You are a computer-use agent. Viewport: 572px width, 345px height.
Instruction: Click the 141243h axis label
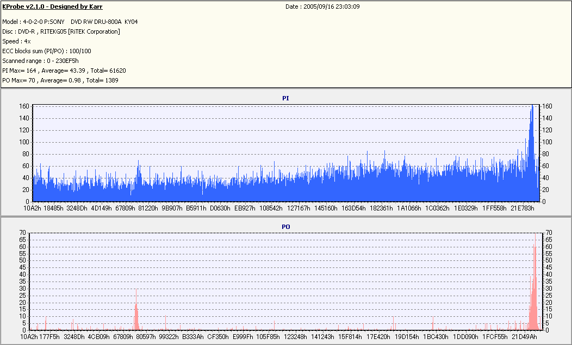point(322,337)
